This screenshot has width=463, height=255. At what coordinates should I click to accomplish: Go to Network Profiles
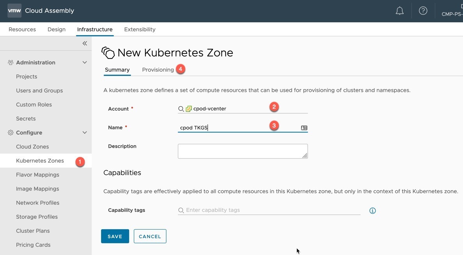pyautogui.click(x=37, y=203)
